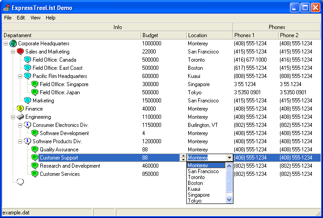Select the cyan icon of Field Office: Canada
Screen dimensions: 323x218
point(28,60)
